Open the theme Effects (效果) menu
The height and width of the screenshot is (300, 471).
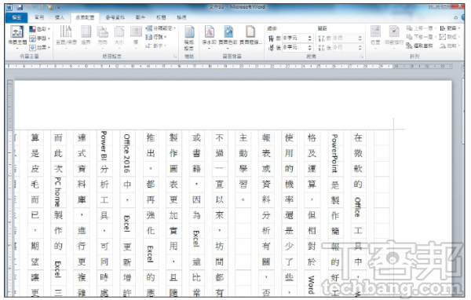40,47
